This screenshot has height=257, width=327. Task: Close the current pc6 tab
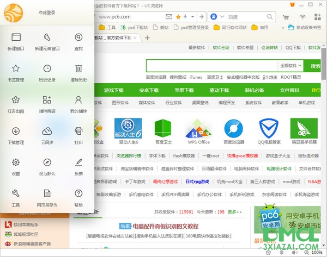tap(135, 38)
